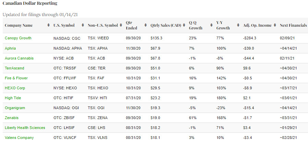
Task: Click the Next Financials column header
Action: click(x=293, y=26)
